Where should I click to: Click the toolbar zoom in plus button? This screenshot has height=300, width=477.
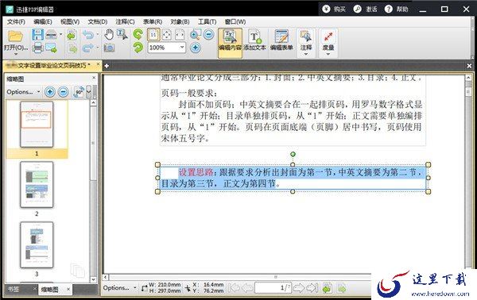[196, 48]
